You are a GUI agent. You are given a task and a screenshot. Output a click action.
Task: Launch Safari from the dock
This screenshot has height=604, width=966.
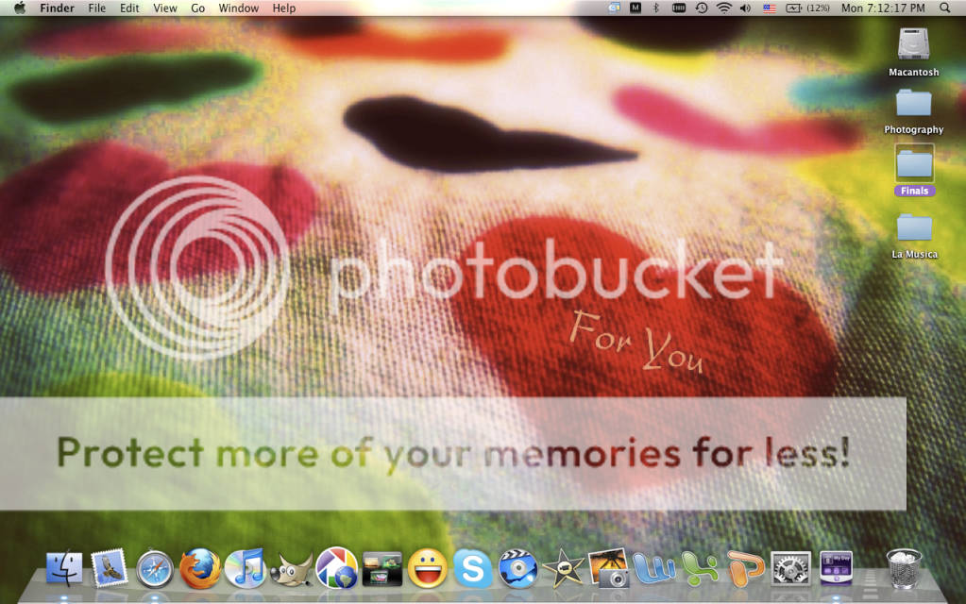click(155, 569)
